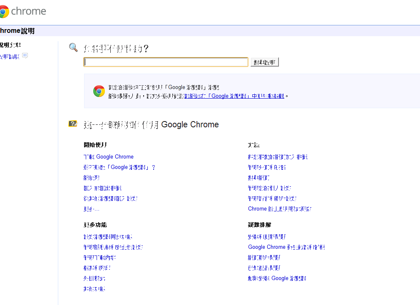Click the search button next to the text field
Screen dimensions: 420x305
(x=265, y=62)
